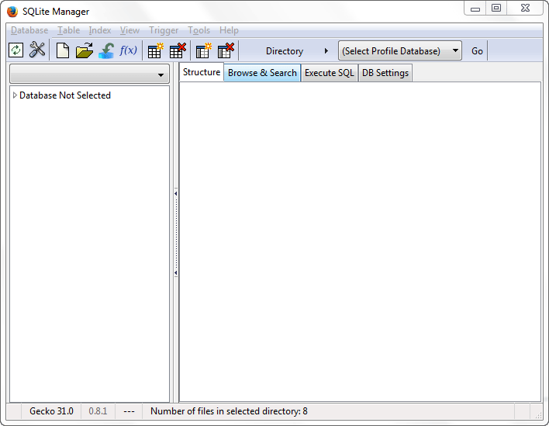Click the Number of files status text
Screen dimensions: 549x426
click(229, 411)
